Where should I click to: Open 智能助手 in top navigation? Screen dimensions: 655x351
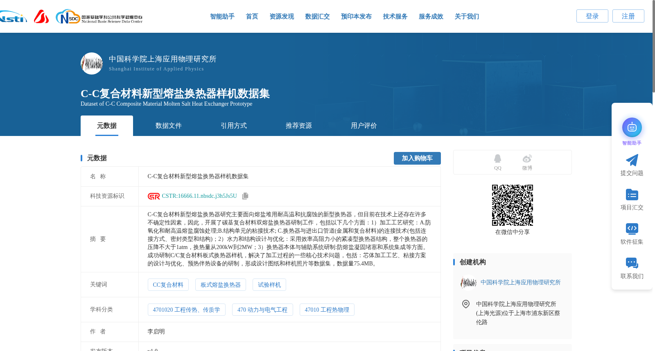(x=222, y=16)
